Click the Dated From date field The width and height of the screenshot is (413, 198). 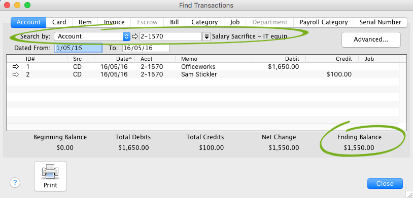tap(78, 48)
